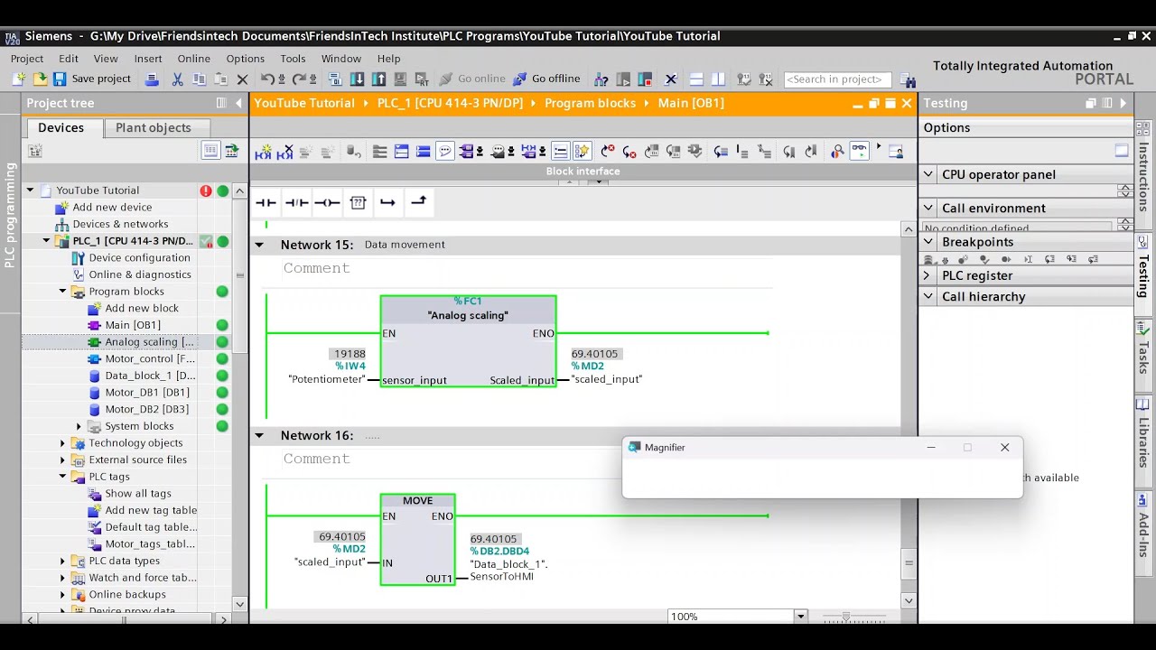
Task: Select Motor_DB1 [DB1] block
Action: [x=147, y=393]
